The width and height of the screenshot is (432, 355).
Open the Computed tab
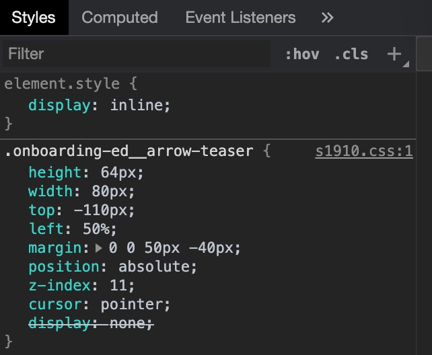[x=119, y=17]
